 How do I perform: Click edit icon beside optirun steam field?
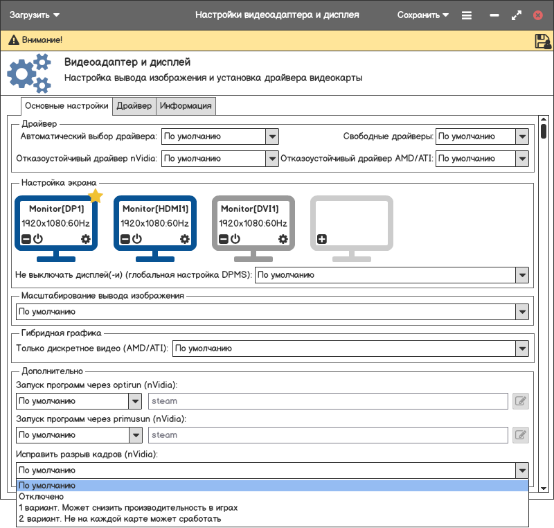pyautogui.click(x=520, y=401)
